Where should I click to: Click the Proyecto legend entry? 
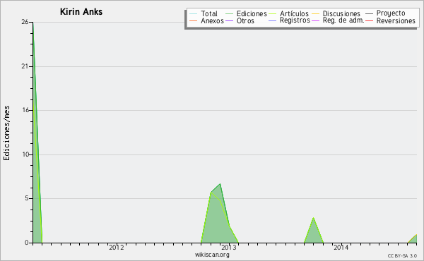[x=385, y=13]
